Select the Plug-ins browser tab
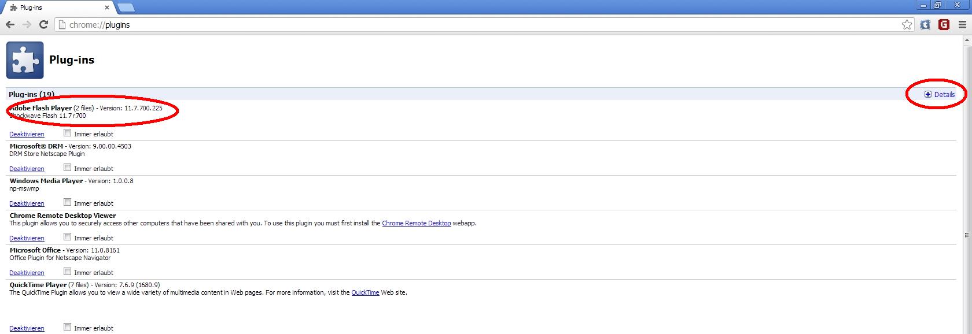This screenshot has height=334, width=972. (58, 8)
